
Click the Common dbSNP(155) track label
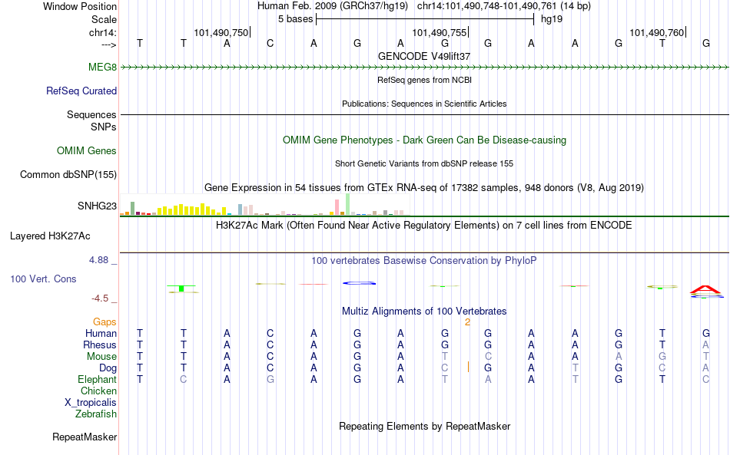click(68, 174)
